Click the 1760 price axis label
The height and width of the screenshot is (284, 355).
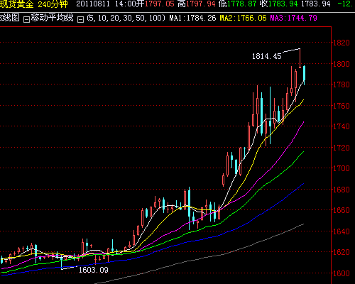(x=342, y=106)
